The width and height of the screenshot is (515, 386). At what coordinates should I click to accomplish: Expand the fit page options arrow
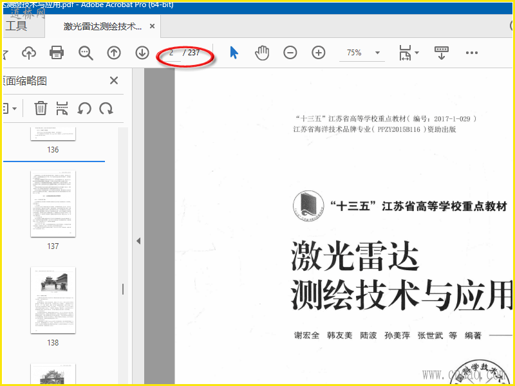(417, 53)
